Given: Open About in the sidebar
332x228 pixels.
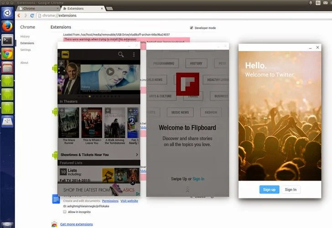Looking at the screenshot, I should click(24, 62).
